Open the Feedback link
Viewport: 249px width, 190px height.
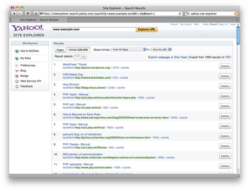[x=27, y=86]
